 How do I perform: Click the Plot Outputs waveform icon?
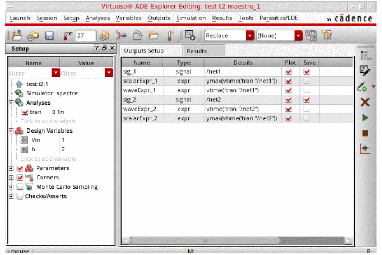point(365,149)
